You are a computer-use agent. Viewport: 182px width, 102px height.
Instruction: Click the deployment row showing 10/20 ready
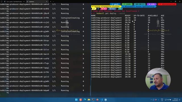[128, 54]
